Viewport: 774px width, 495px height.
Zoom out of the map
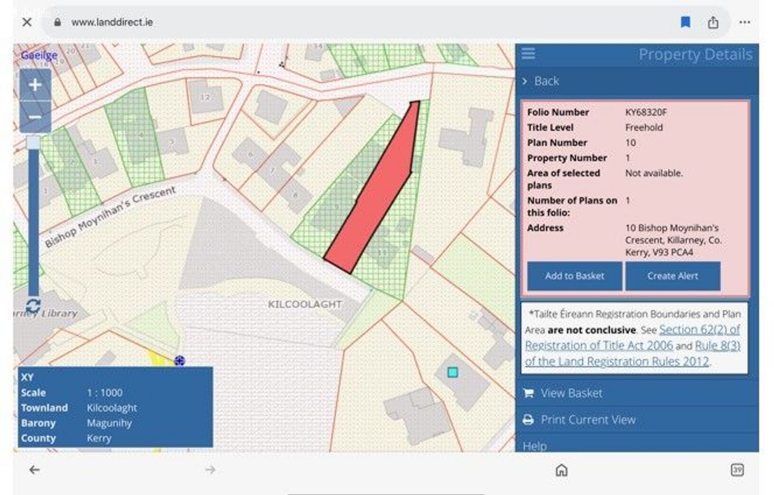(x=35, y=117)
